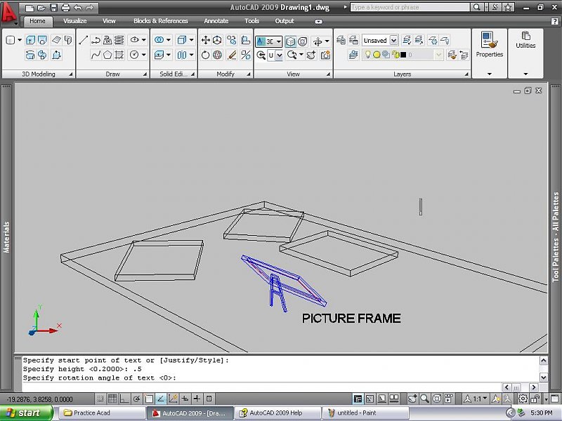Switch to untitled - Paint taskbar window

click(365, 413)
